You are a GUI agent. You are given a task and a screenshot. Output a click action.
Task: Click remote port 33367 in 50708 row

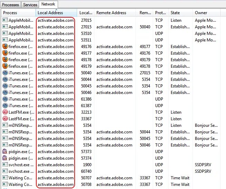[145, 185]
